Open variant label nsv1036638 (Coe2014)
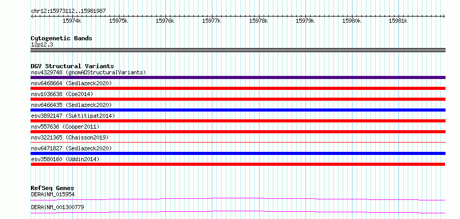The width and height of the screenshot is (460, 219). tap(62, 94)
